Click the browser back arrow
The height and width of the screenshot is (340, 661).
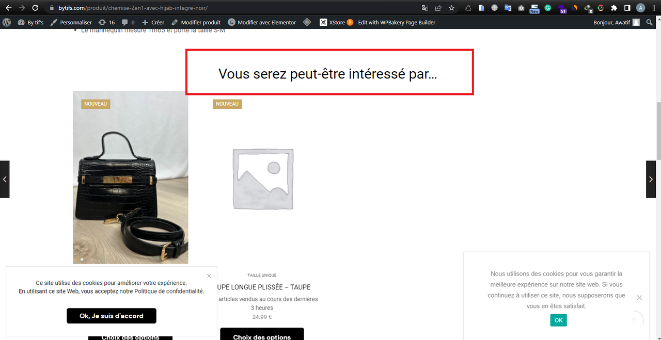8,8
